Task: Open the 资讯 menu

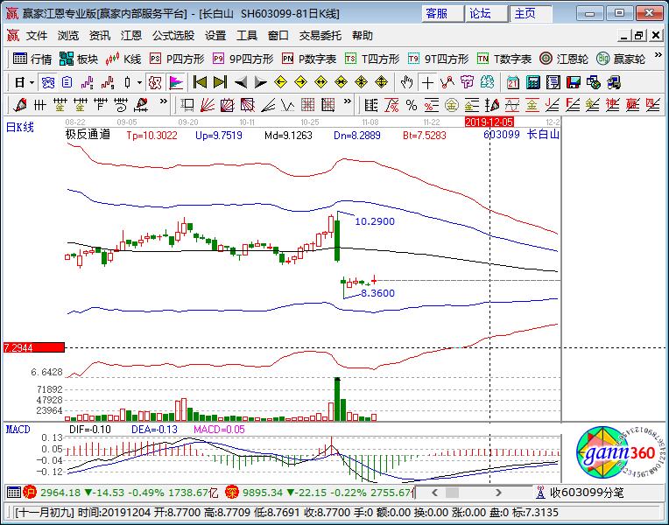Action: point(99,36)
